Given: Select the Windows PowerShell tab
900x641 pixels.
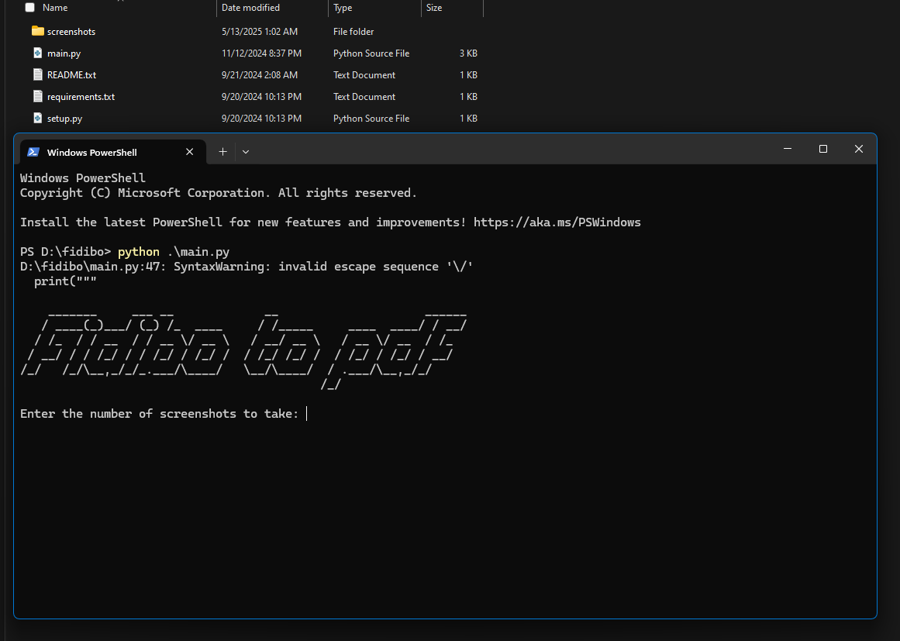Looking at the screenshot, I should tap(93, 151).
